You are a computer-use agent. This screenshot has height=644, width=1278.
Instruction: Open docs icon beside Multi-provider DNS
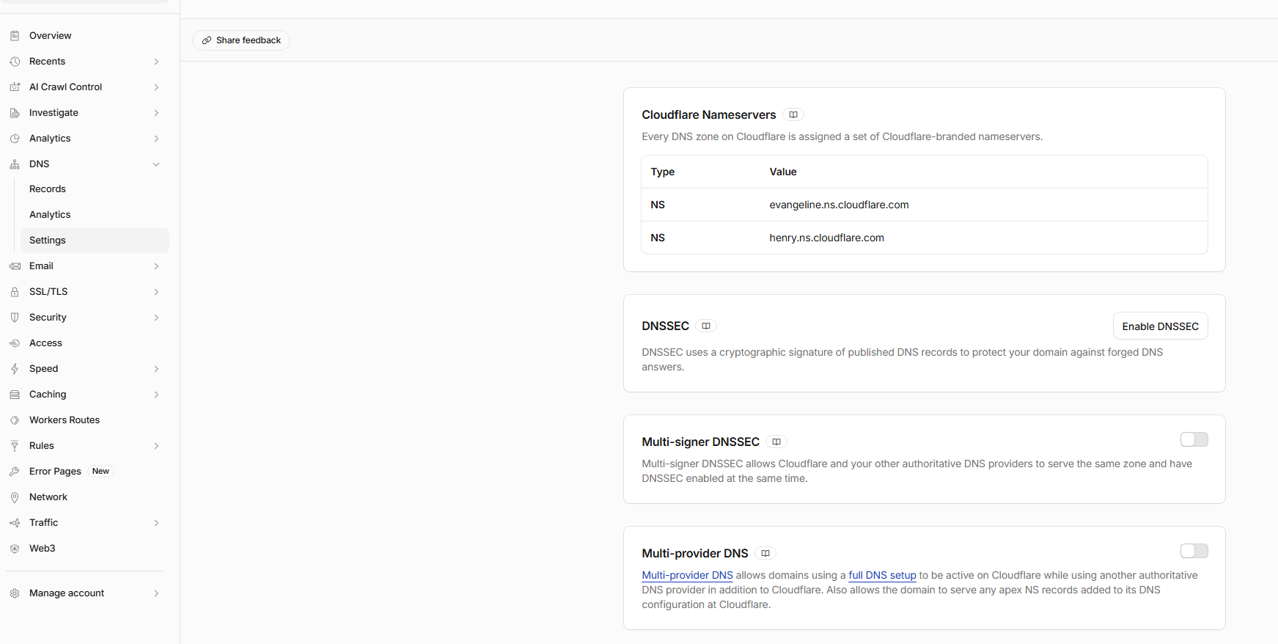point(765,554)
